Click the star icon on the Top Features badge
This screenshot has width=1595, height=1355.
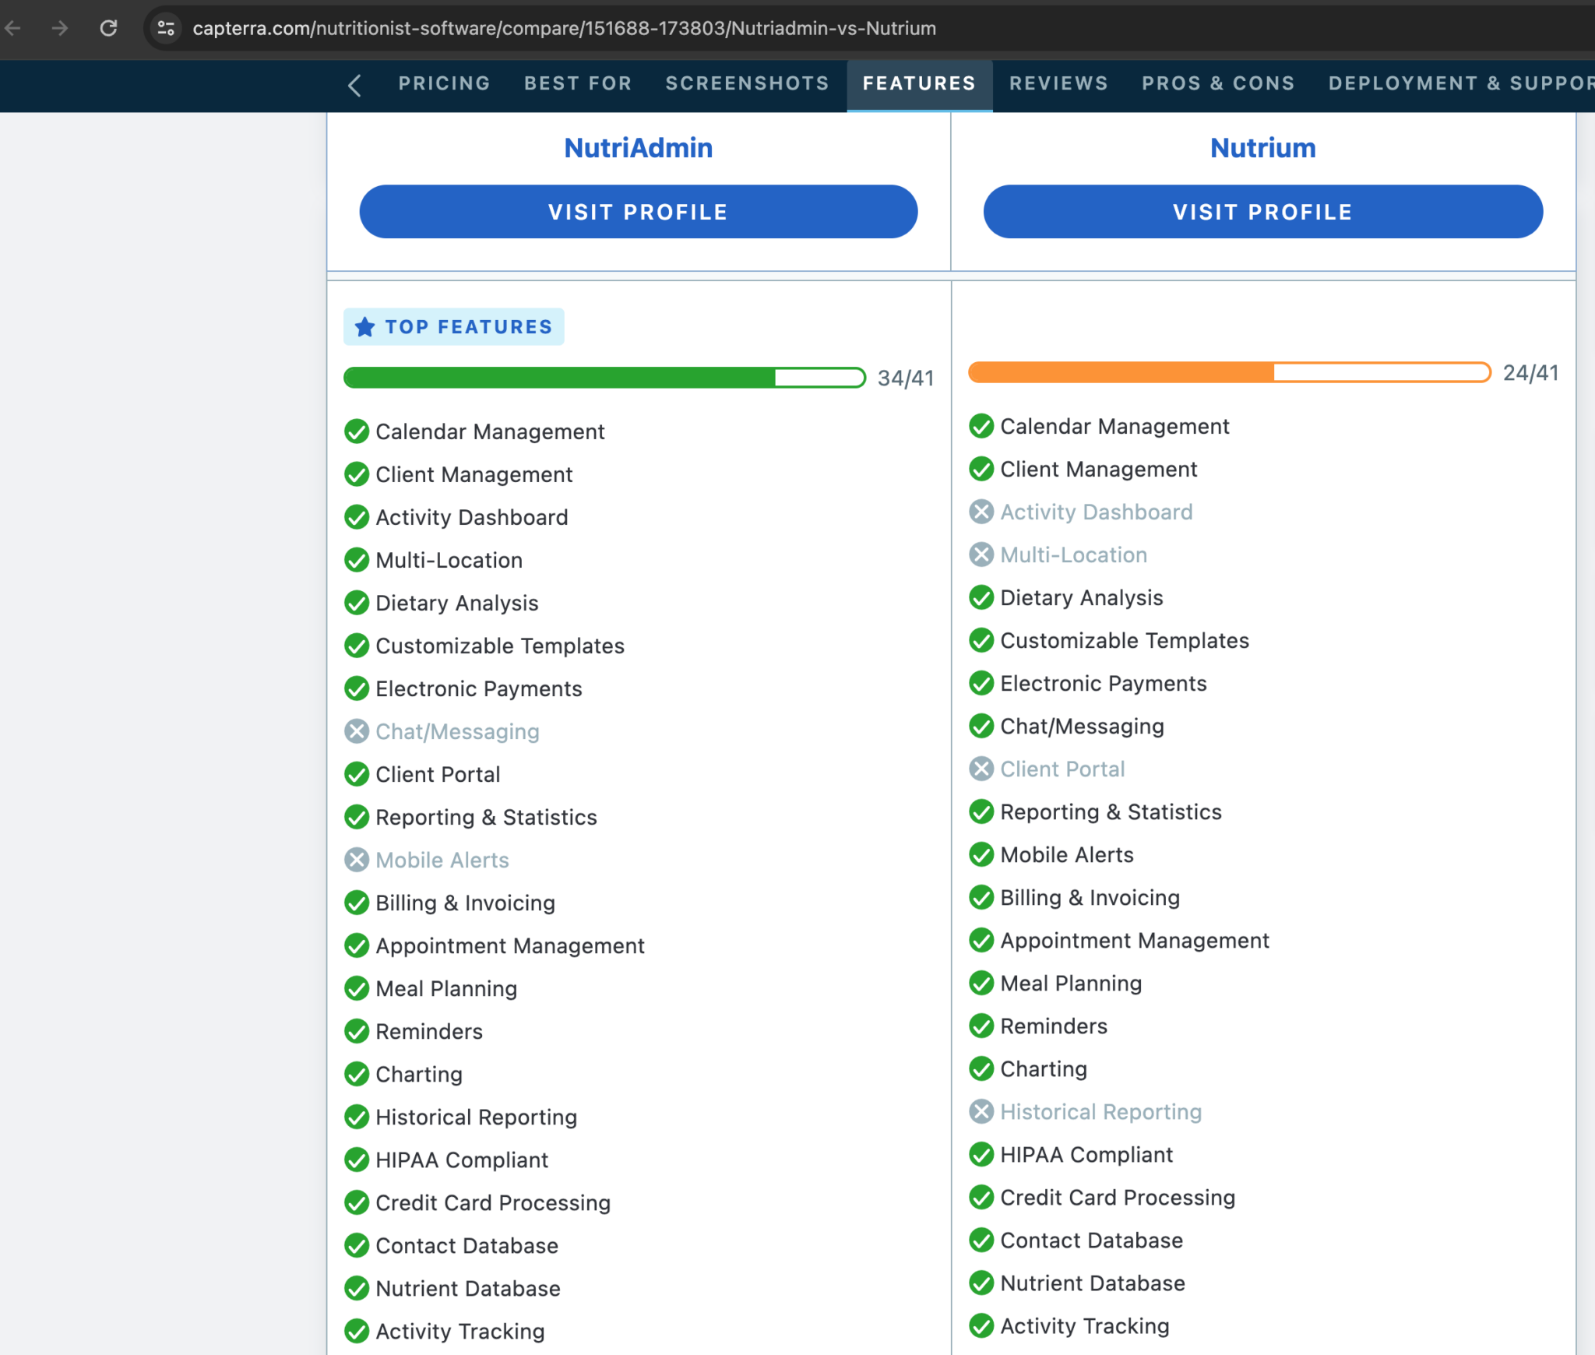pyautogui.click(x=364, y=327)
